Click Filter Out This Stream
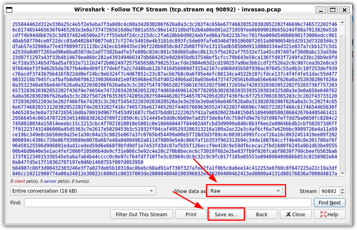 click(x=141, y=215)
